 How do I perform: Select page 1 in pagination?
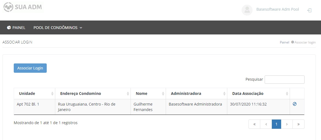[x=276, y=124]
